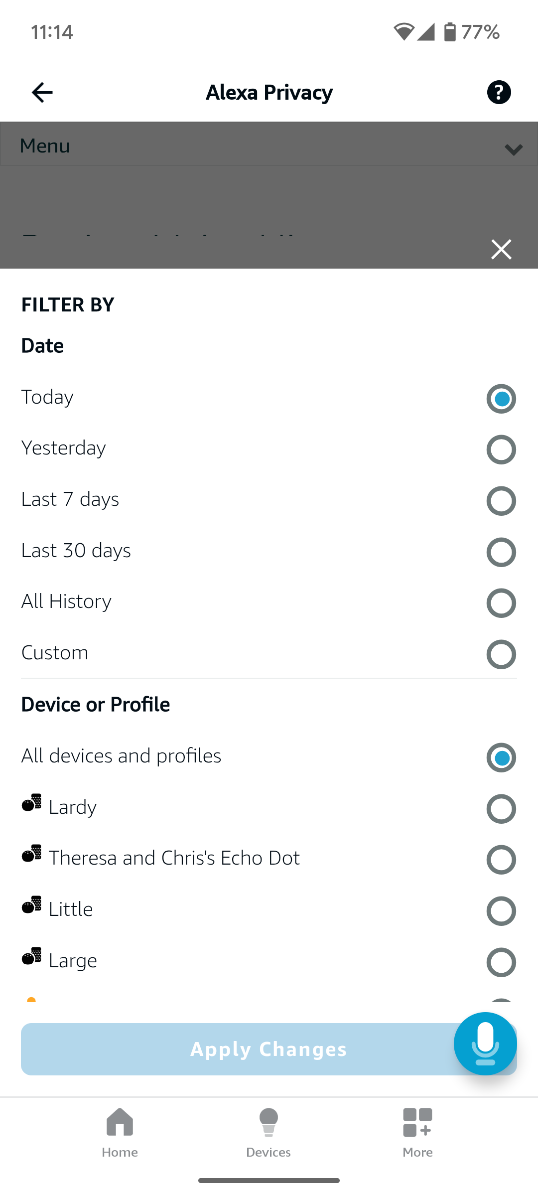
Task: Tap the Lardy Echo device icon
Action: pos(31,803)
